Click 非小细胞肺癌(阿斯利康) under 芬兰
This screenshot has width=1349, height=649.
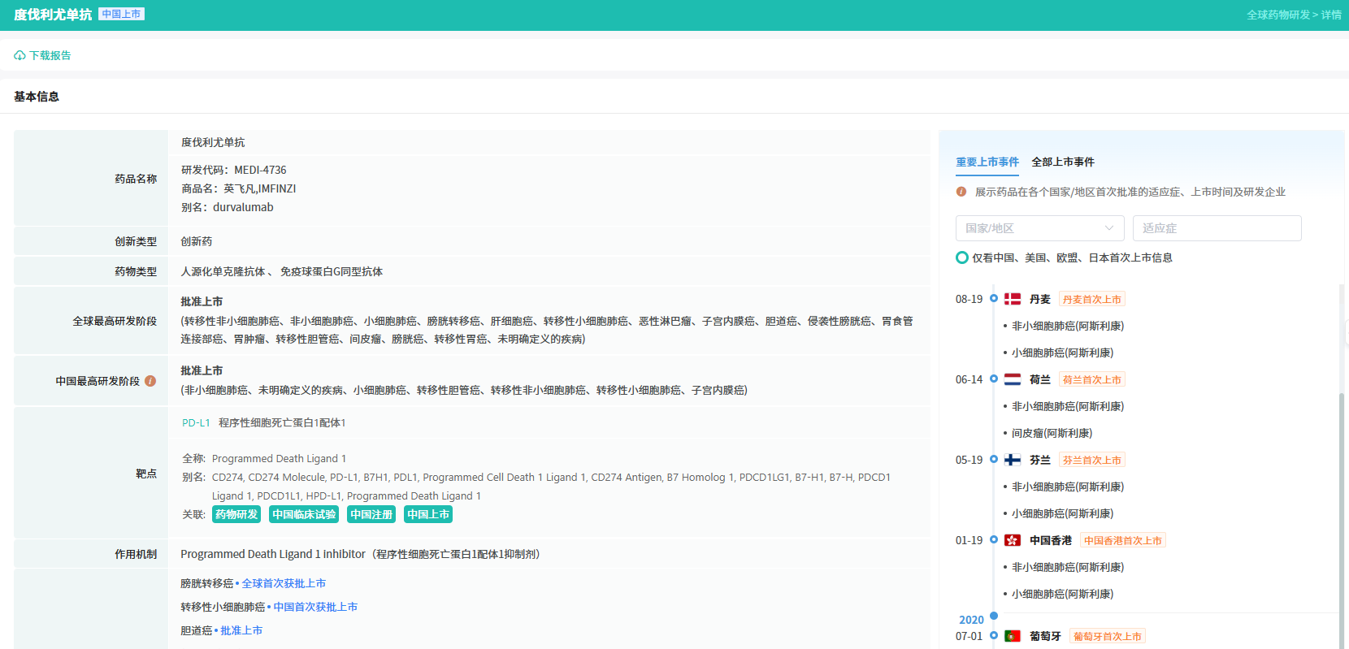pyautogui.click(x=1068, y=487)
